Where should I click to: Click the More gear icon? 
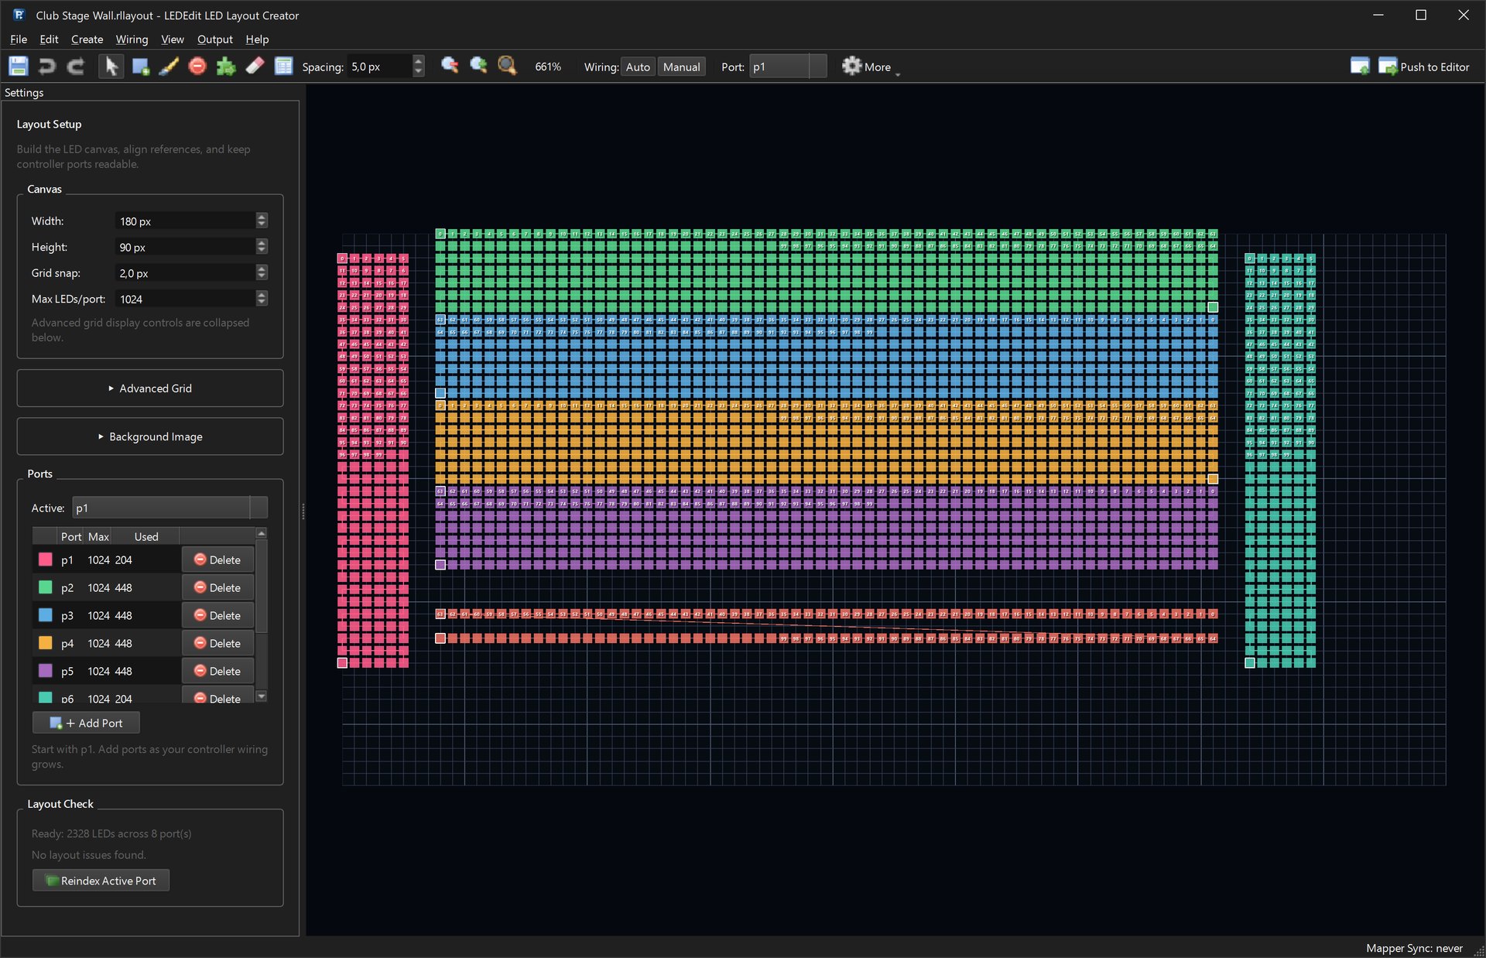(x=851, y=67)
